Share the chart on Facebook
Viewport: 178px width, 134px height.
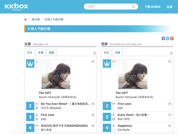(163, 38)
